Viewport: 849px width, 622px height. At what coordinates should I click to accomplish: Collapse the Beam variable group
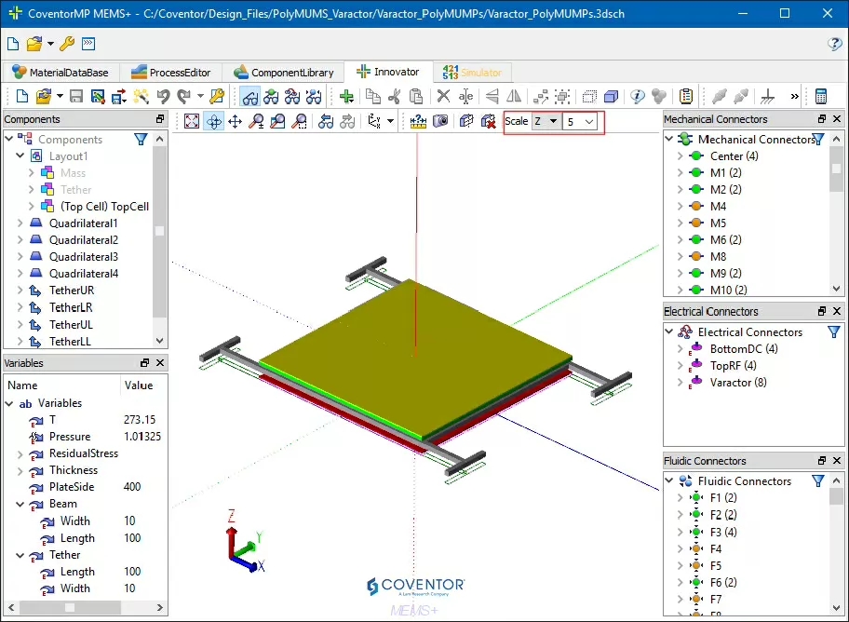(x=20, y=504)
